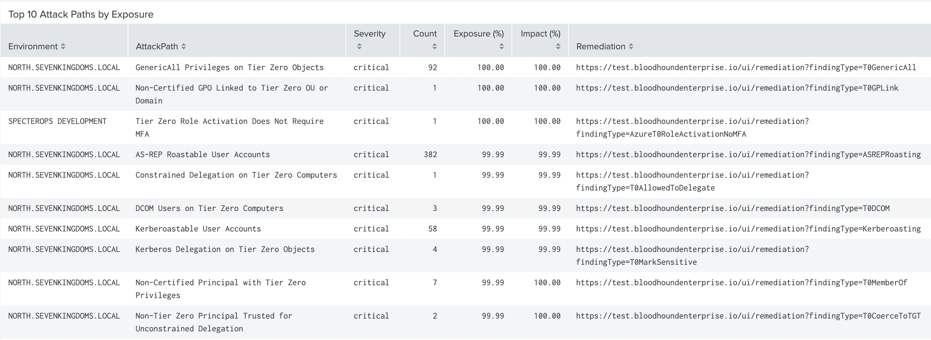Click the Severity column sort arrows
This screenshot has height=340, width=931.
tap(359, 46)
